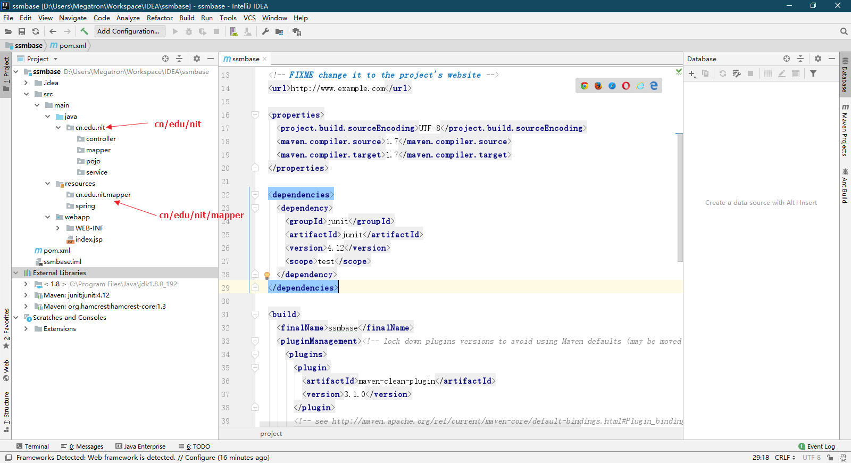The image size is (851, 463).
Task: Open page in Opera browser icon
Action: pyautogui.click(x=626, y=86)
